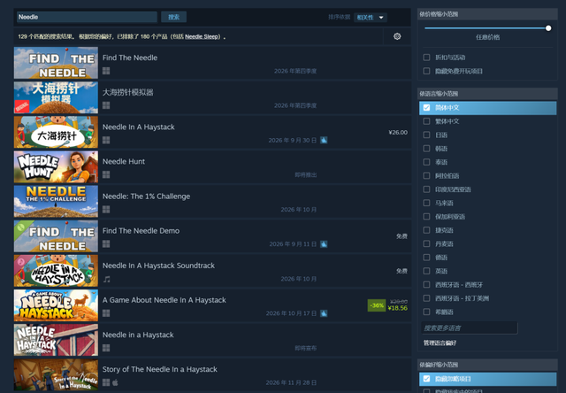Click the ¥26.00 price
This screenshot has width=566, height=393.
click(398, 133)
